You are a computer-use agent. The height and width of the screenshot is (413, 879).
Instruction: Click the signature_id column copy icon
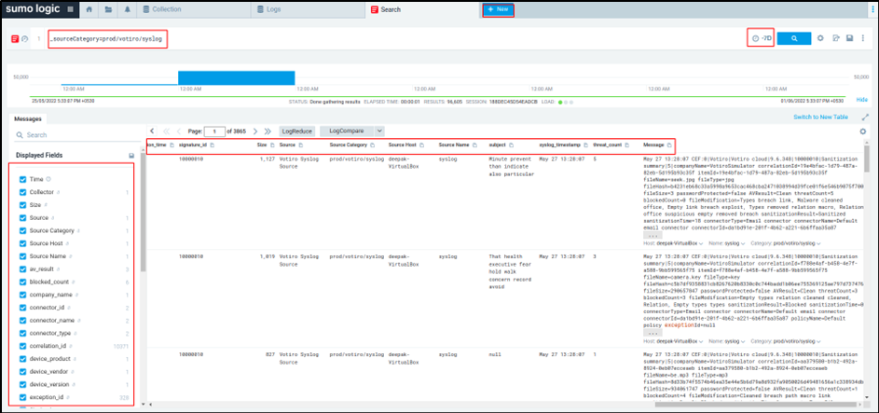(212, 145)
